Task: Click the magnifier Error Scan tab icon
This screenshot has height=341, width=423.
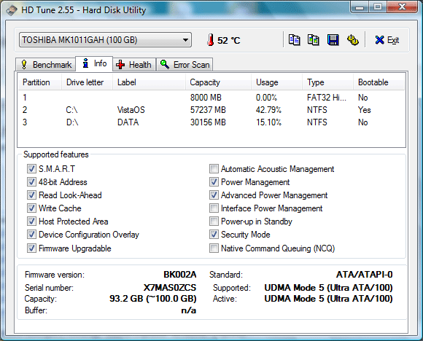Action: click(165, 64)
